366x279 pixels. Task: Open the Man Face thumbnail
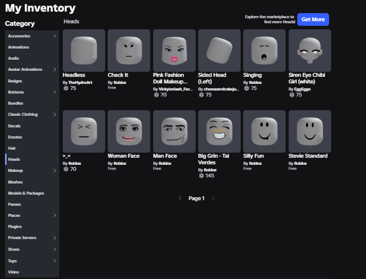[174, 131]
